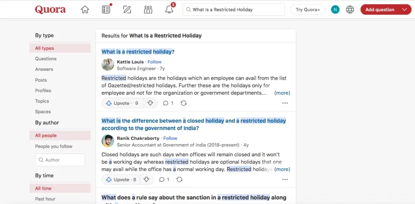Filter results by Questions
This screenshot has width=415, height=204.
46,59
